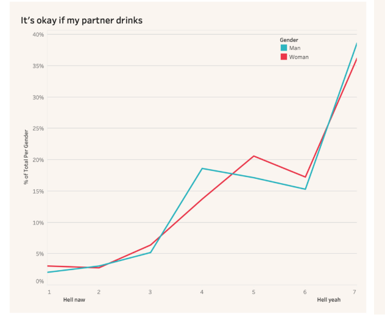Click the 0% y-axis label
385x320 pixels.
pyautogui.click(x=40, y=281)
